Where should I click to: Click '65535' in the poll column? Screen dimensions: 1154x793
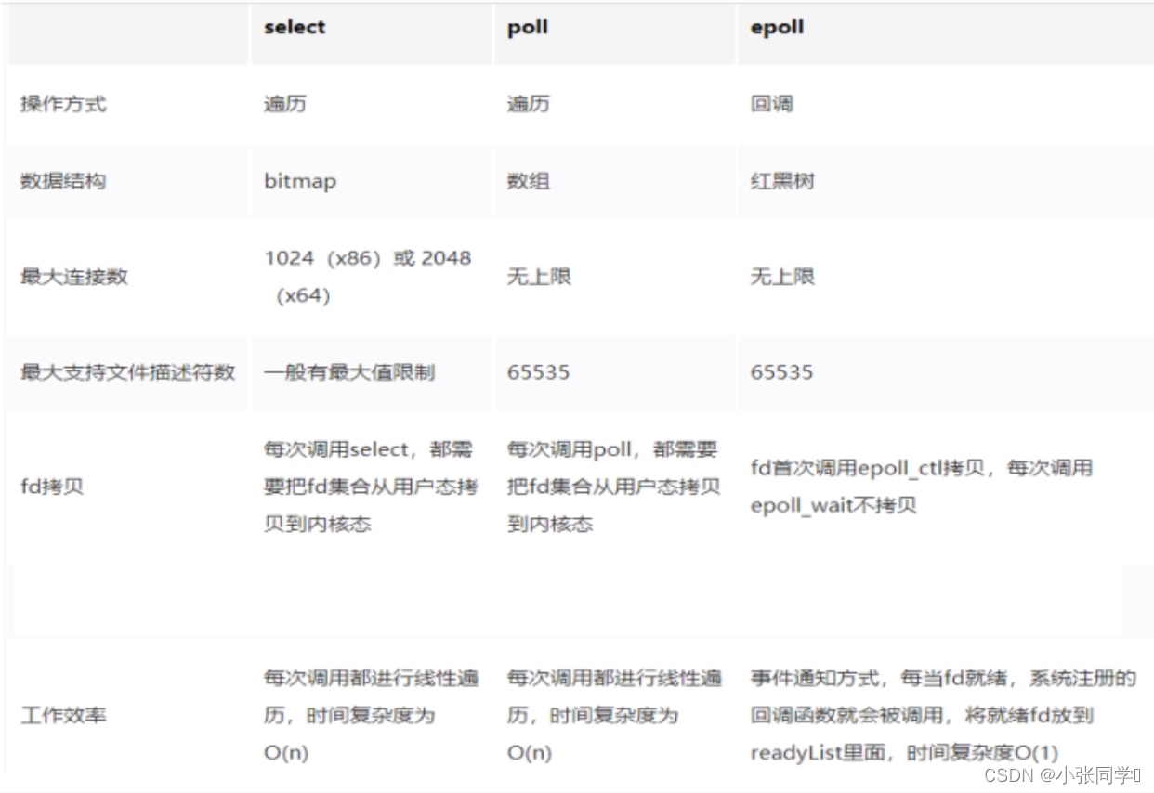point(539,372)
